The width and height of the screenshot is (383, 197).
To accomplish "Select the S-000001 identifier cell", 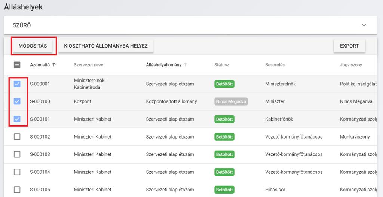I will click(40, 84).
